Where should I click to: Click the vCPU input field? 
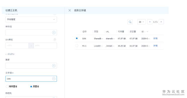tap(17, 45)
